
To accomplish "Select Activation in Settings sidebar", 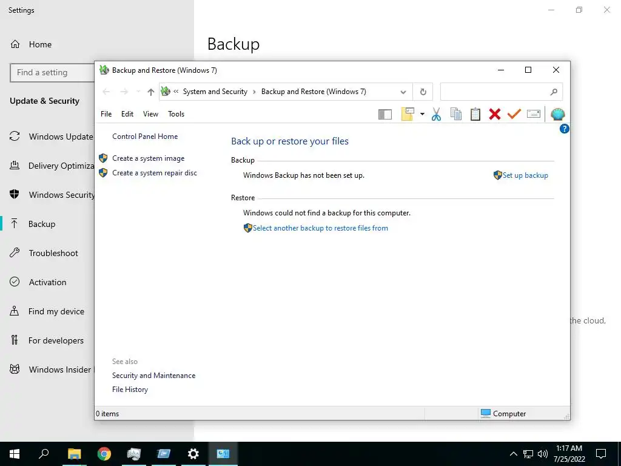I will (47, 282).
